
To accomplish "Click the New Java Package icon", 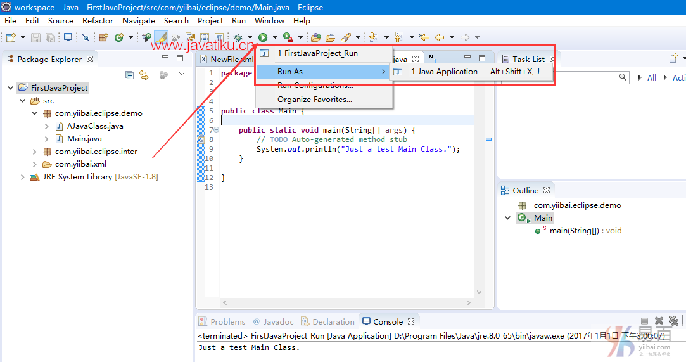I will (103, 37).
